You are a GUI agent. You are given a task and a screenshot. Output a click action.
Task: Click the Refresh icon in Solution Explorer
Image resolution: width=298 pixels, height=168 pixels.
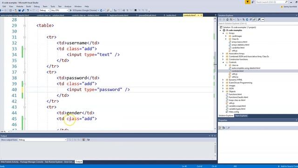tap(247, 20)
